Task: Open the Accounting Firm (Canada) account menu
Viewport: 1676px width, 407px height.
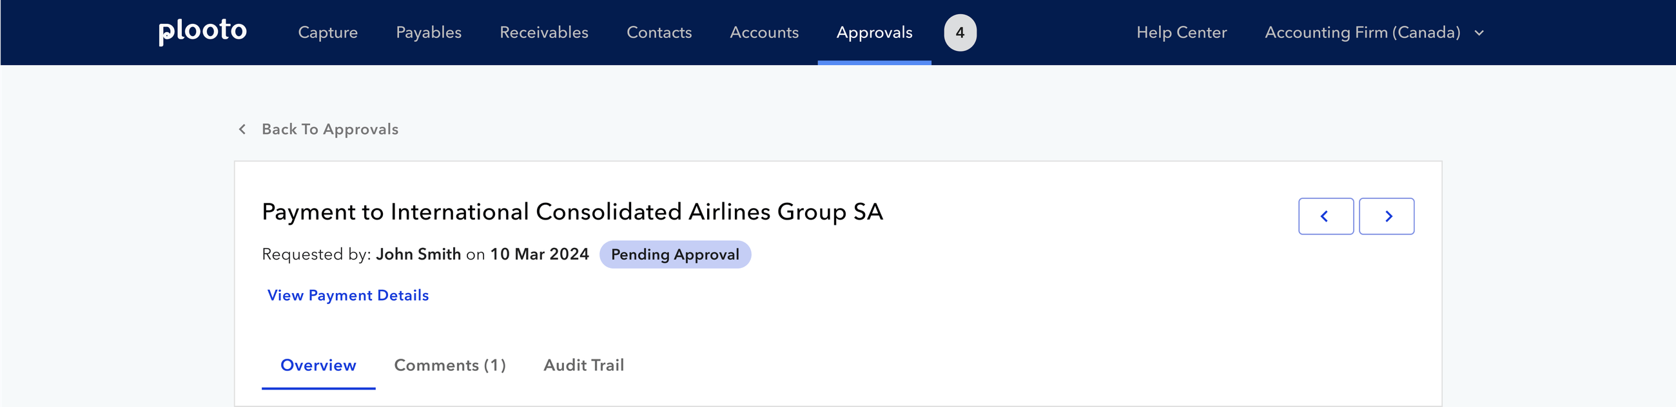Action: pyautogui.click(x=1361, y=32)
